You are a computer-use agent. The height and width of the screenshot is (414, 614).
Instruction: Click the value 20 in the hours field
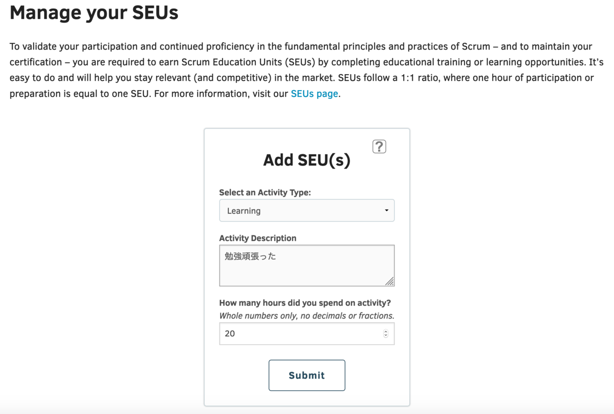click(230, 334)
